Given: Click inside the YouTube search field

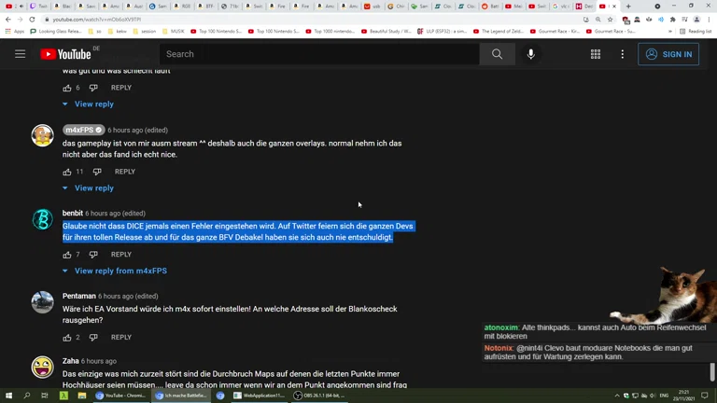Looking at the screenshot, I should tap(317, 54).
